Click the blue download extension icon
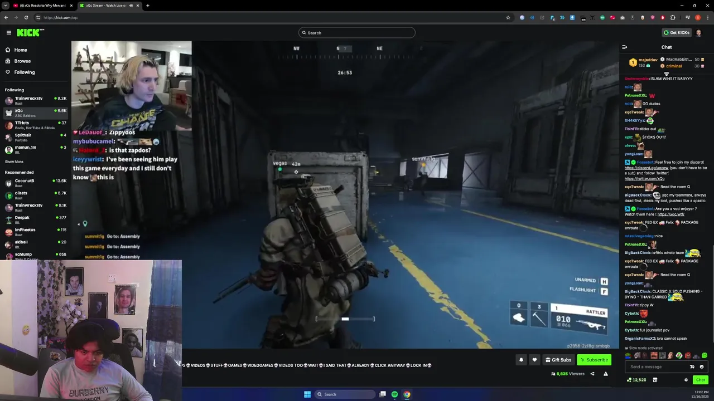This screenshot has height=401, width=714. 572,17
